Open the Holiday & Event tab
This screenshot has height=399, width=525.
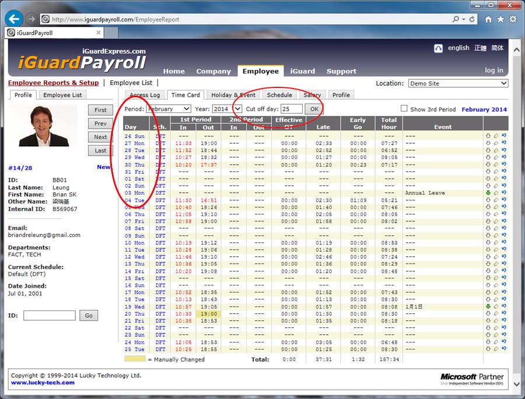[233, 95]
